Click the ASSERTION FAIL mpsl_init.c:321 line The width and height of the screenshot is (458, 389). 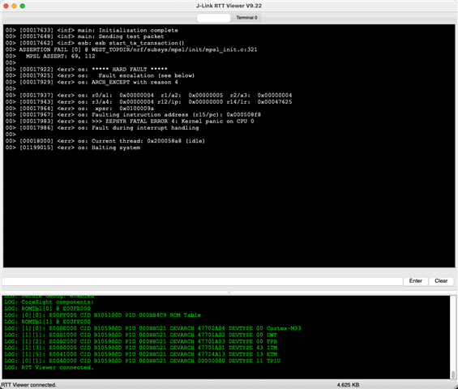click(x=131, y=49)
